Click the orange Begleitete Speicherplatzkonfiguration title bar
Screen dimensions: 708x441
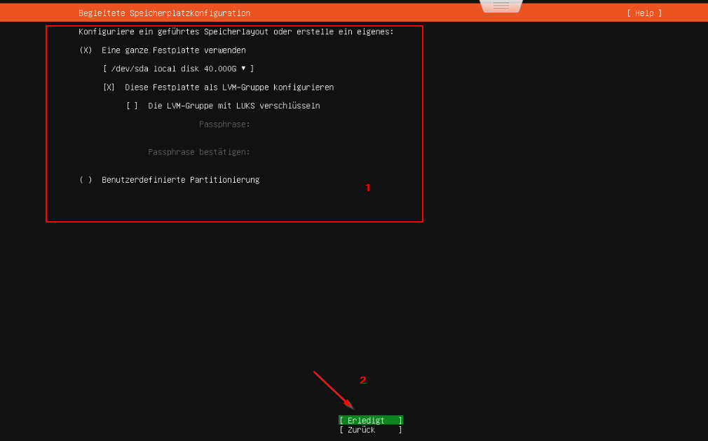[165, 13]
